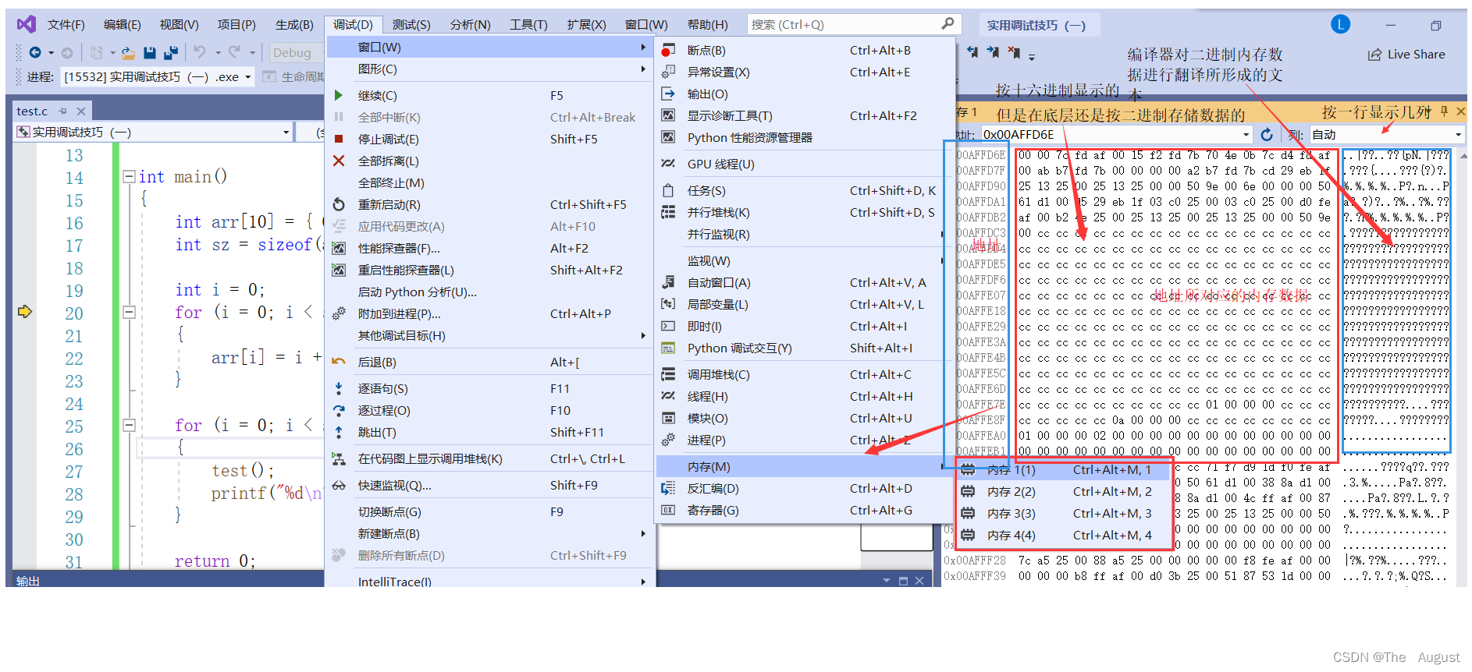Open the 工具(T) tools menu
This screenshot has width=1472, height=672.
click(528, 25)
